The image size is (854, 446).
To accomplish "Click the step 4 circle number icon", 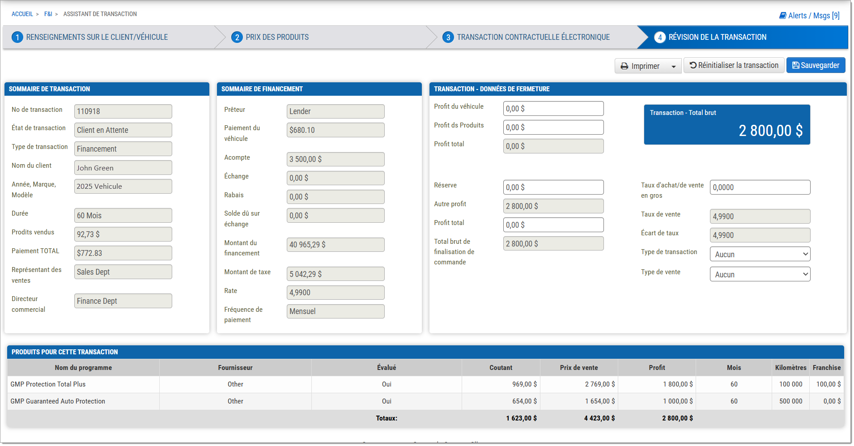I will coord(659,37).
